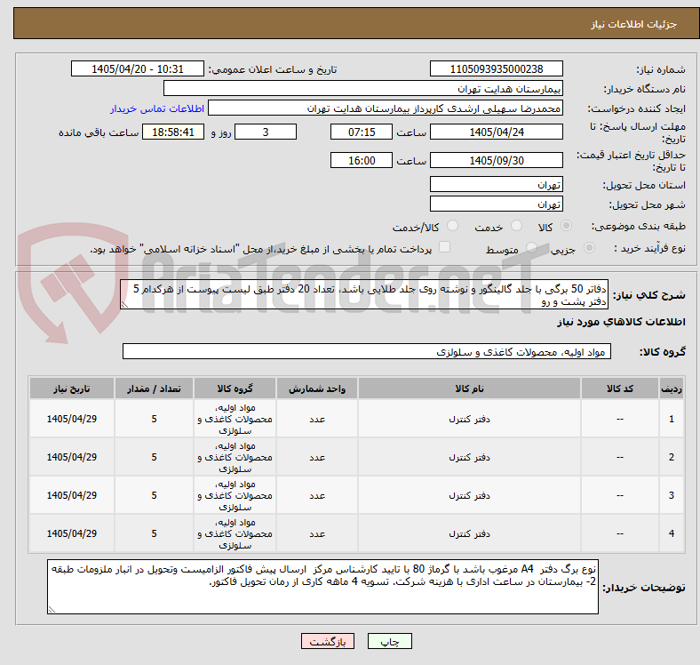Click the تاریخ نیاز column header

pos(72,389)
